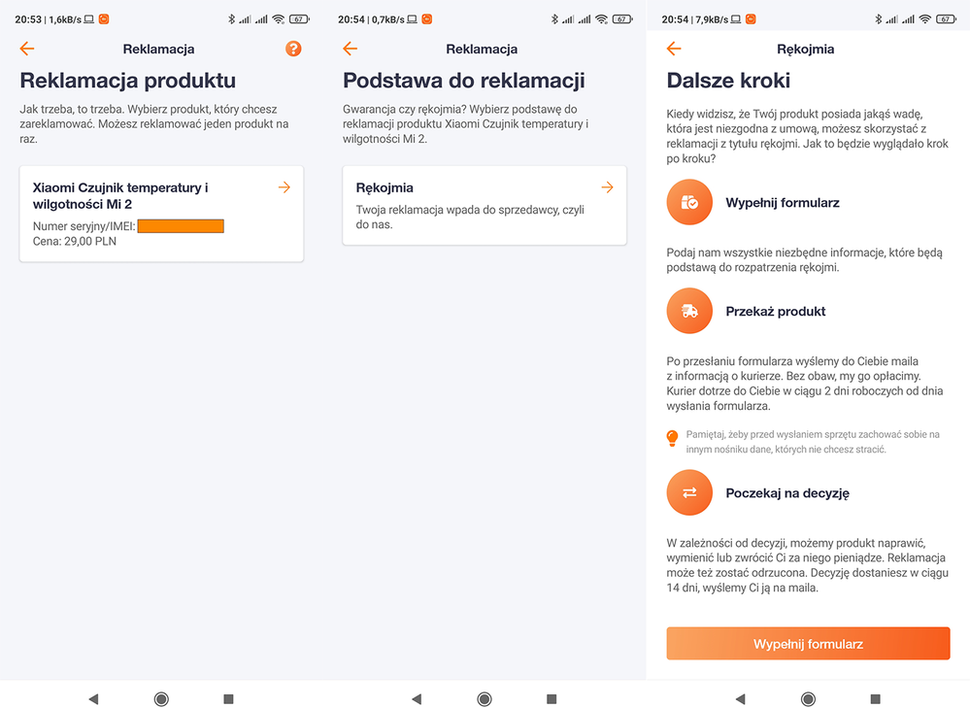970x707 pixels.
Task: Tap the orange help question mark icon
Action: [293, 49]
